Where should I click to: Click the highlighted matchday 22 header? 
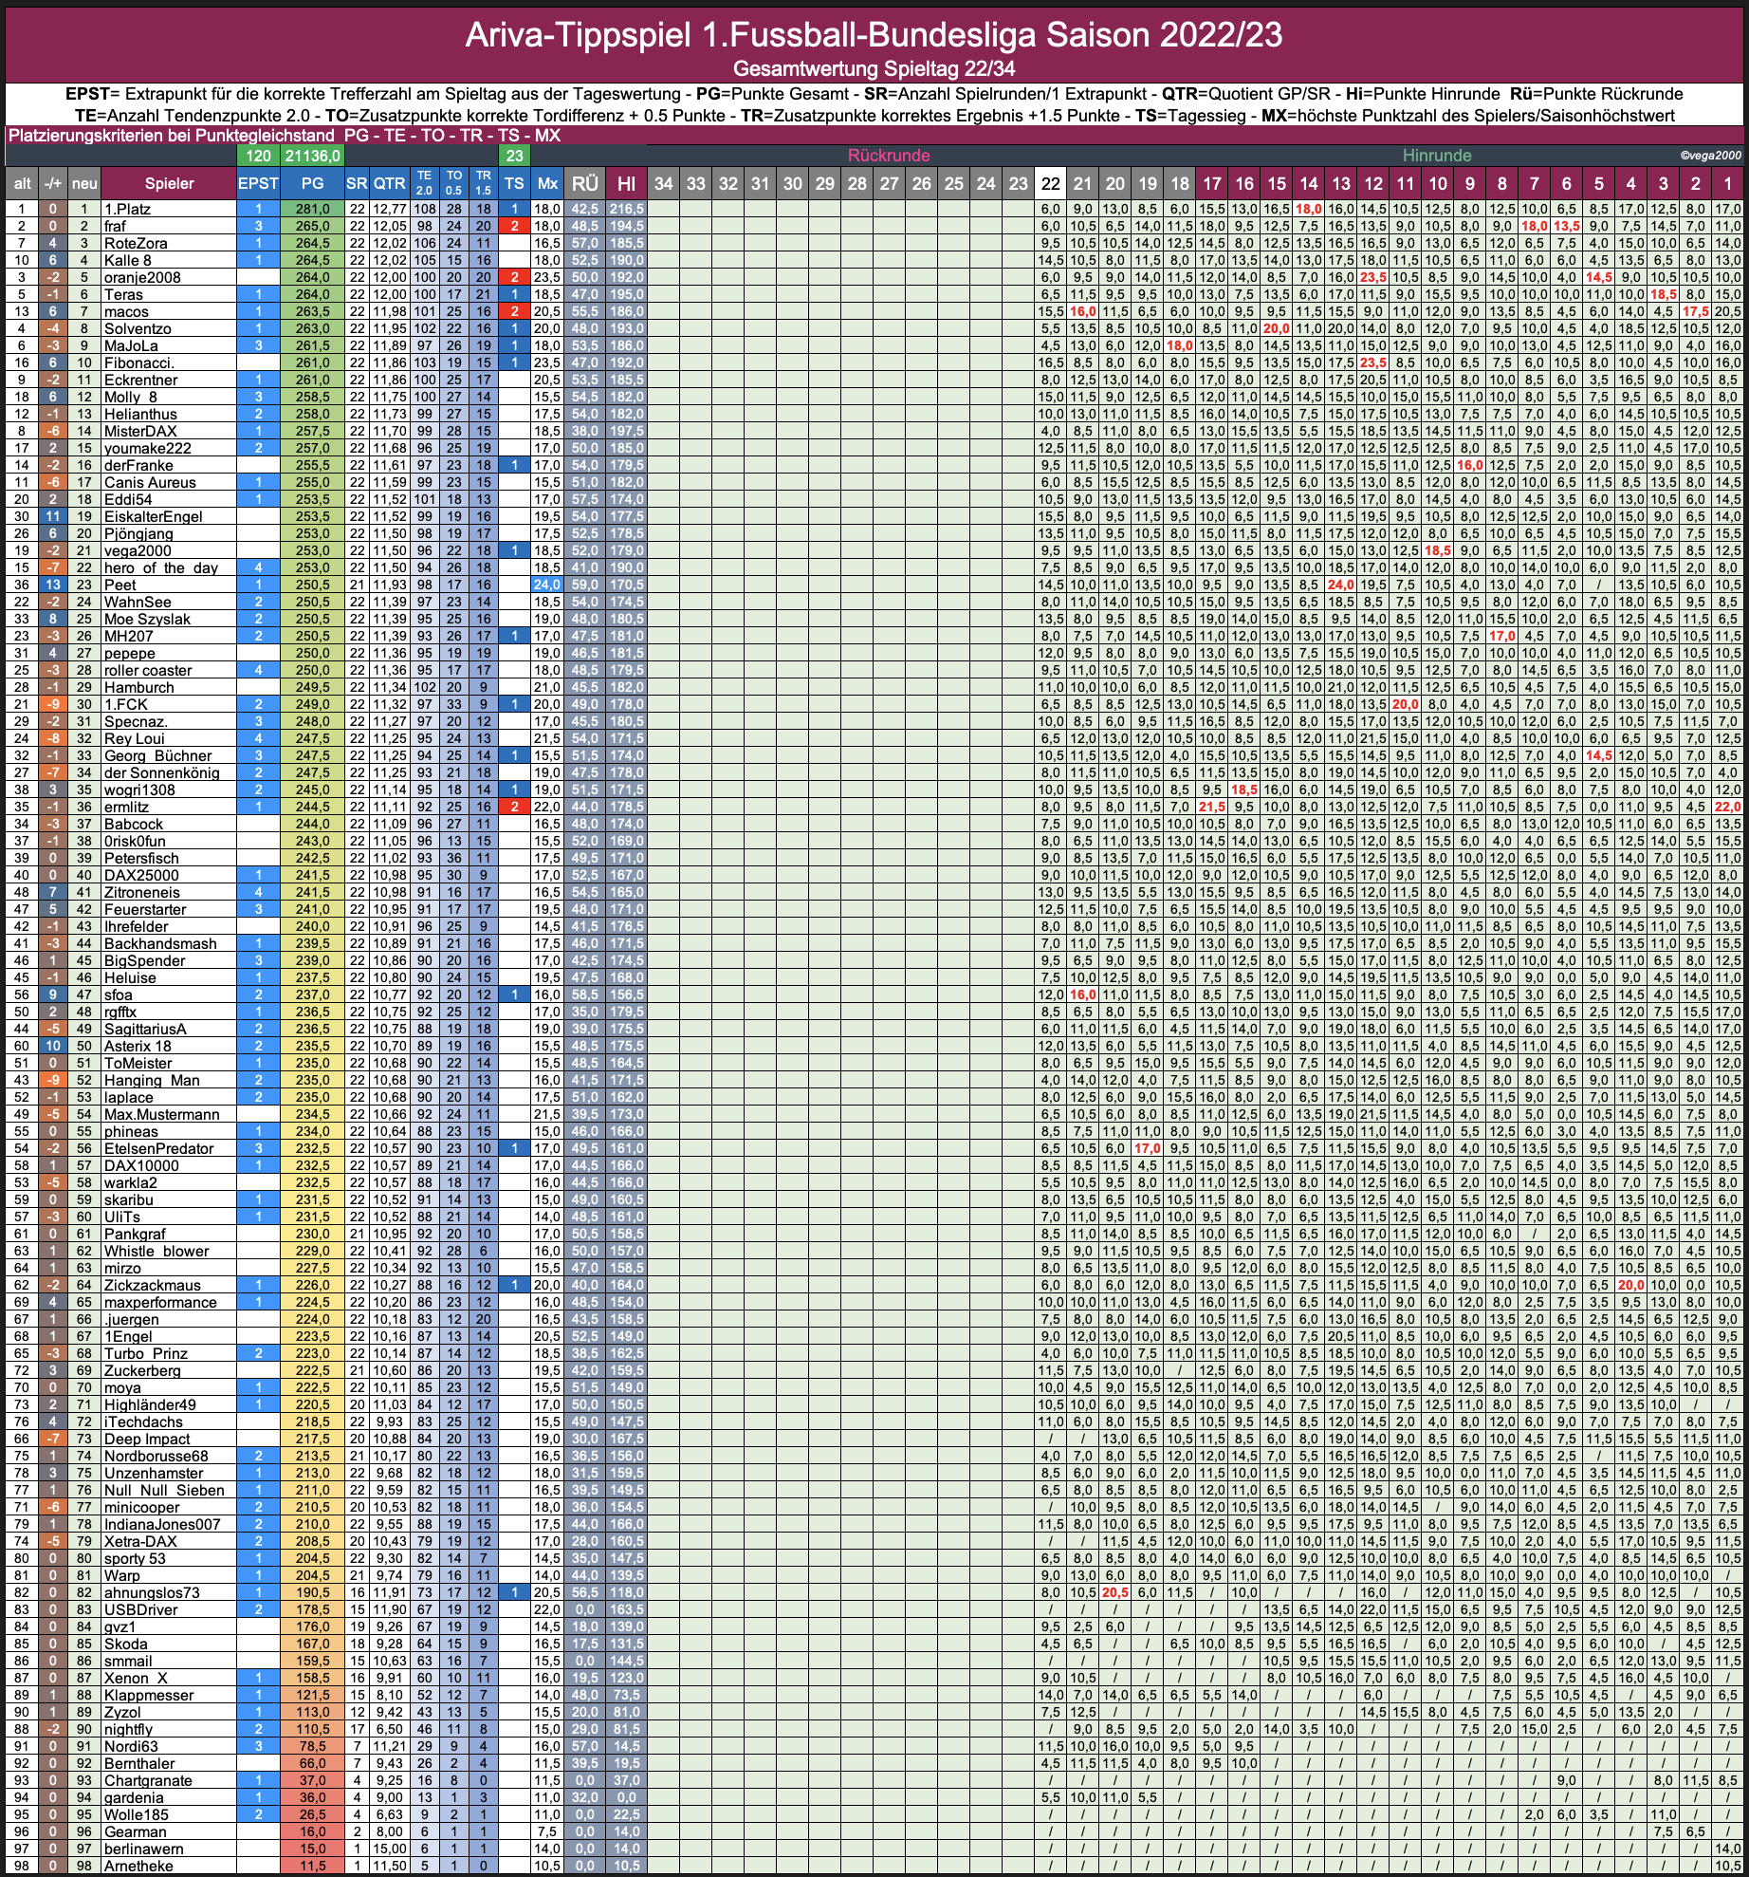tap(1050, 184)
